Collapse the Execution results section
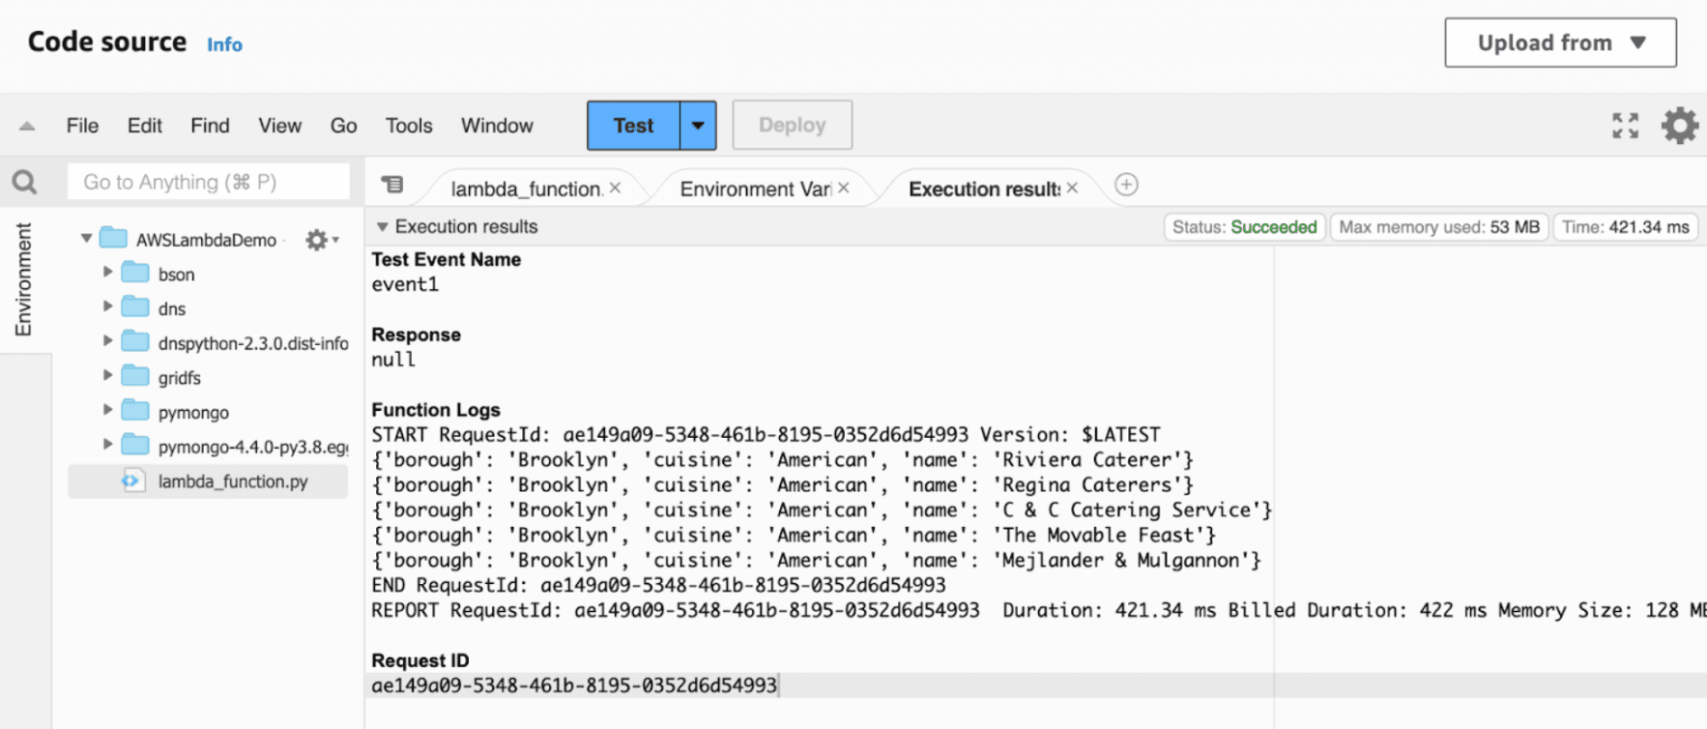The image size is (1707, 729). click(383, 227)
